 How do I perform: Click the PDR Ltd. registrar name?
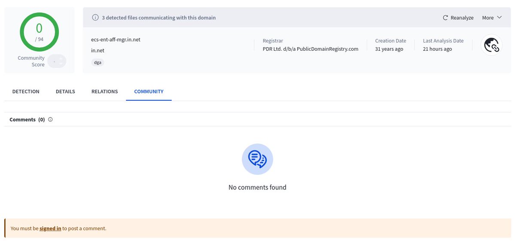pyautogui.click(x=311, y=49)
